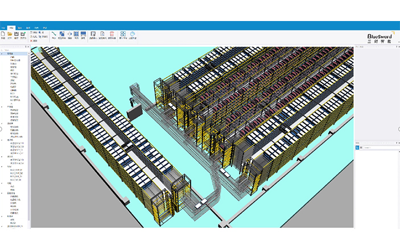Screen dimensions: 400x250
Task: Click the document magnifier search icon
Action: pyautogui.click(x=102, y=35)
